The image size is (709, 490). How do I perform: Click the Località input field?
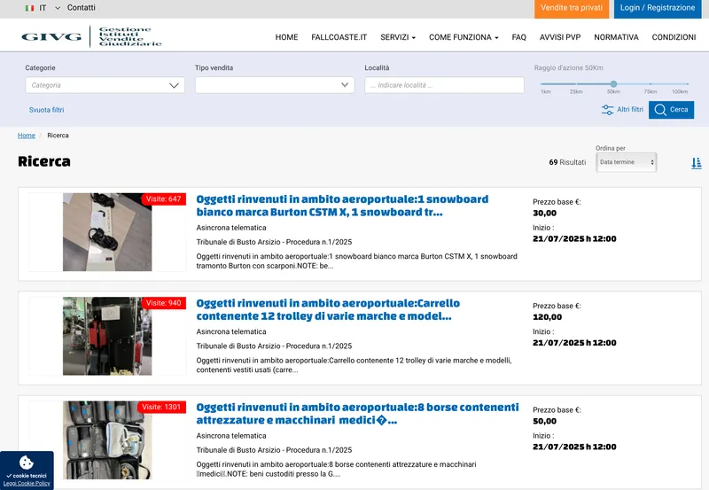[444, 85]
